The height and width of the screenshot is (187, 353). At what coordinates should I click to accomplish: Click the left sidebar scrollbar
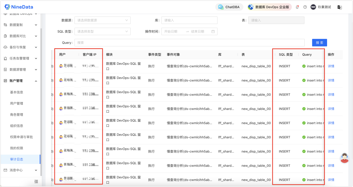point(41,102)
